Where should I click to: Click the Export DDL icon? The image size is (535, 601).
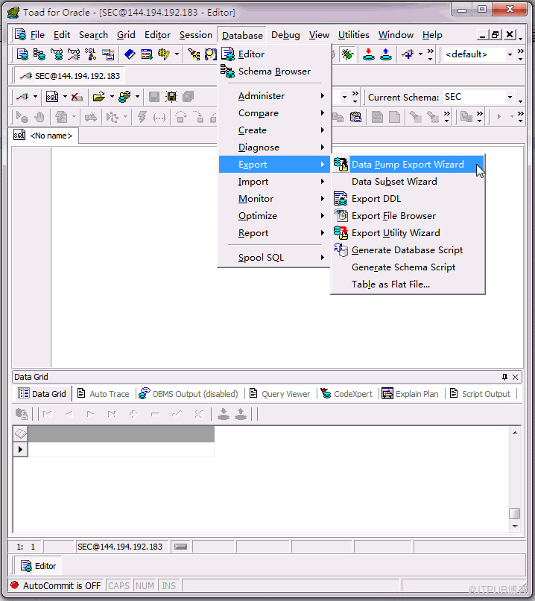click(x=341, y=199)
